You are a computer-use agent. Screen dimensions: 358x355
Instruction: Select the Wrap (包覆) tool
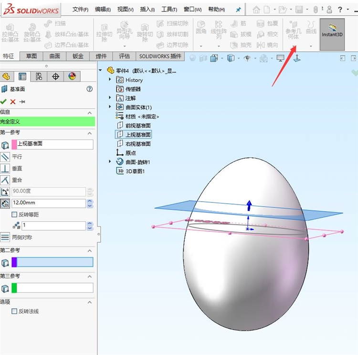point(267,23)
